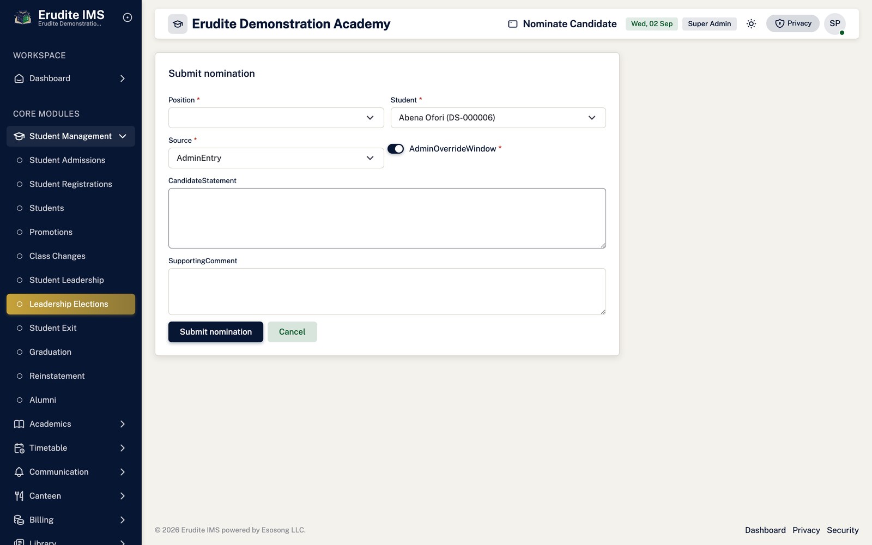Screen dimensions: 872x545
Task: Go to Leadership Elections menu item
Action: coord(71,304)
